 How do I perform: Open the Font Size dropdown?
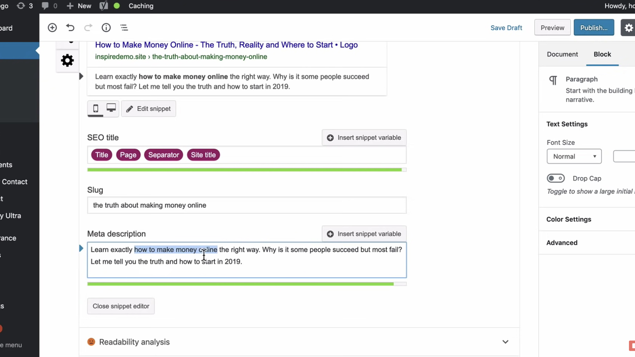(x=574, y=156)
